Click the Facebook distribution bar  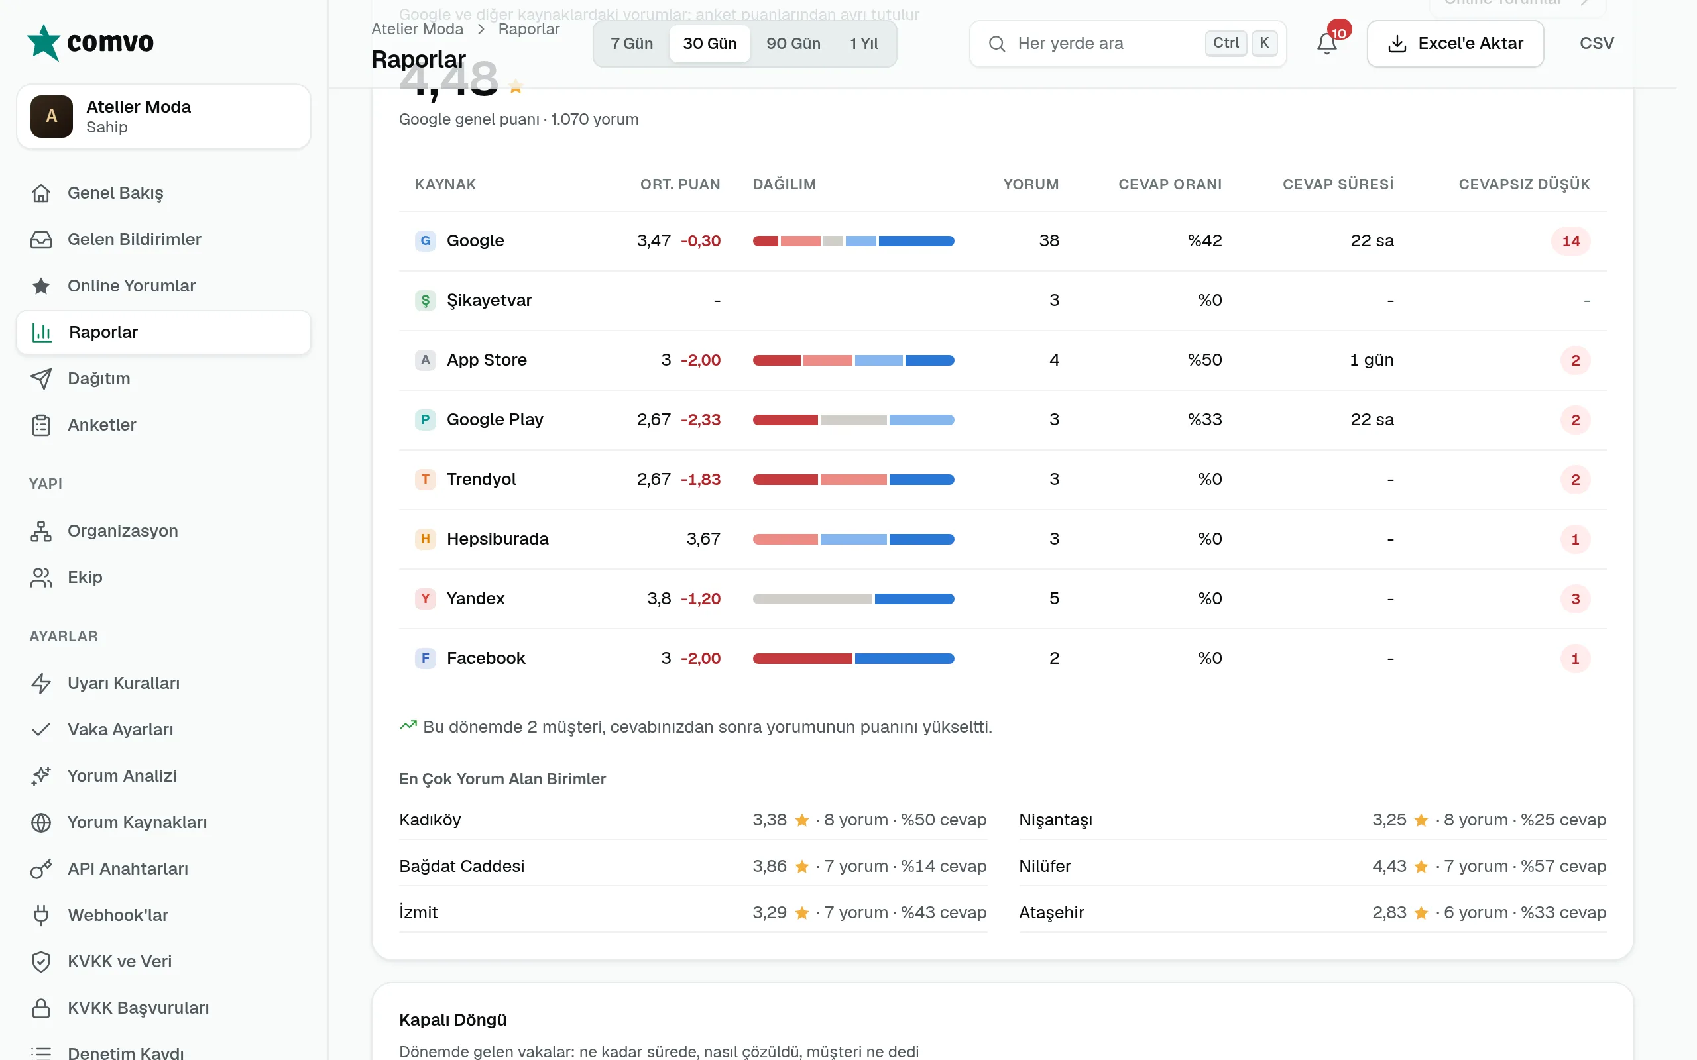tap(853, 659)
